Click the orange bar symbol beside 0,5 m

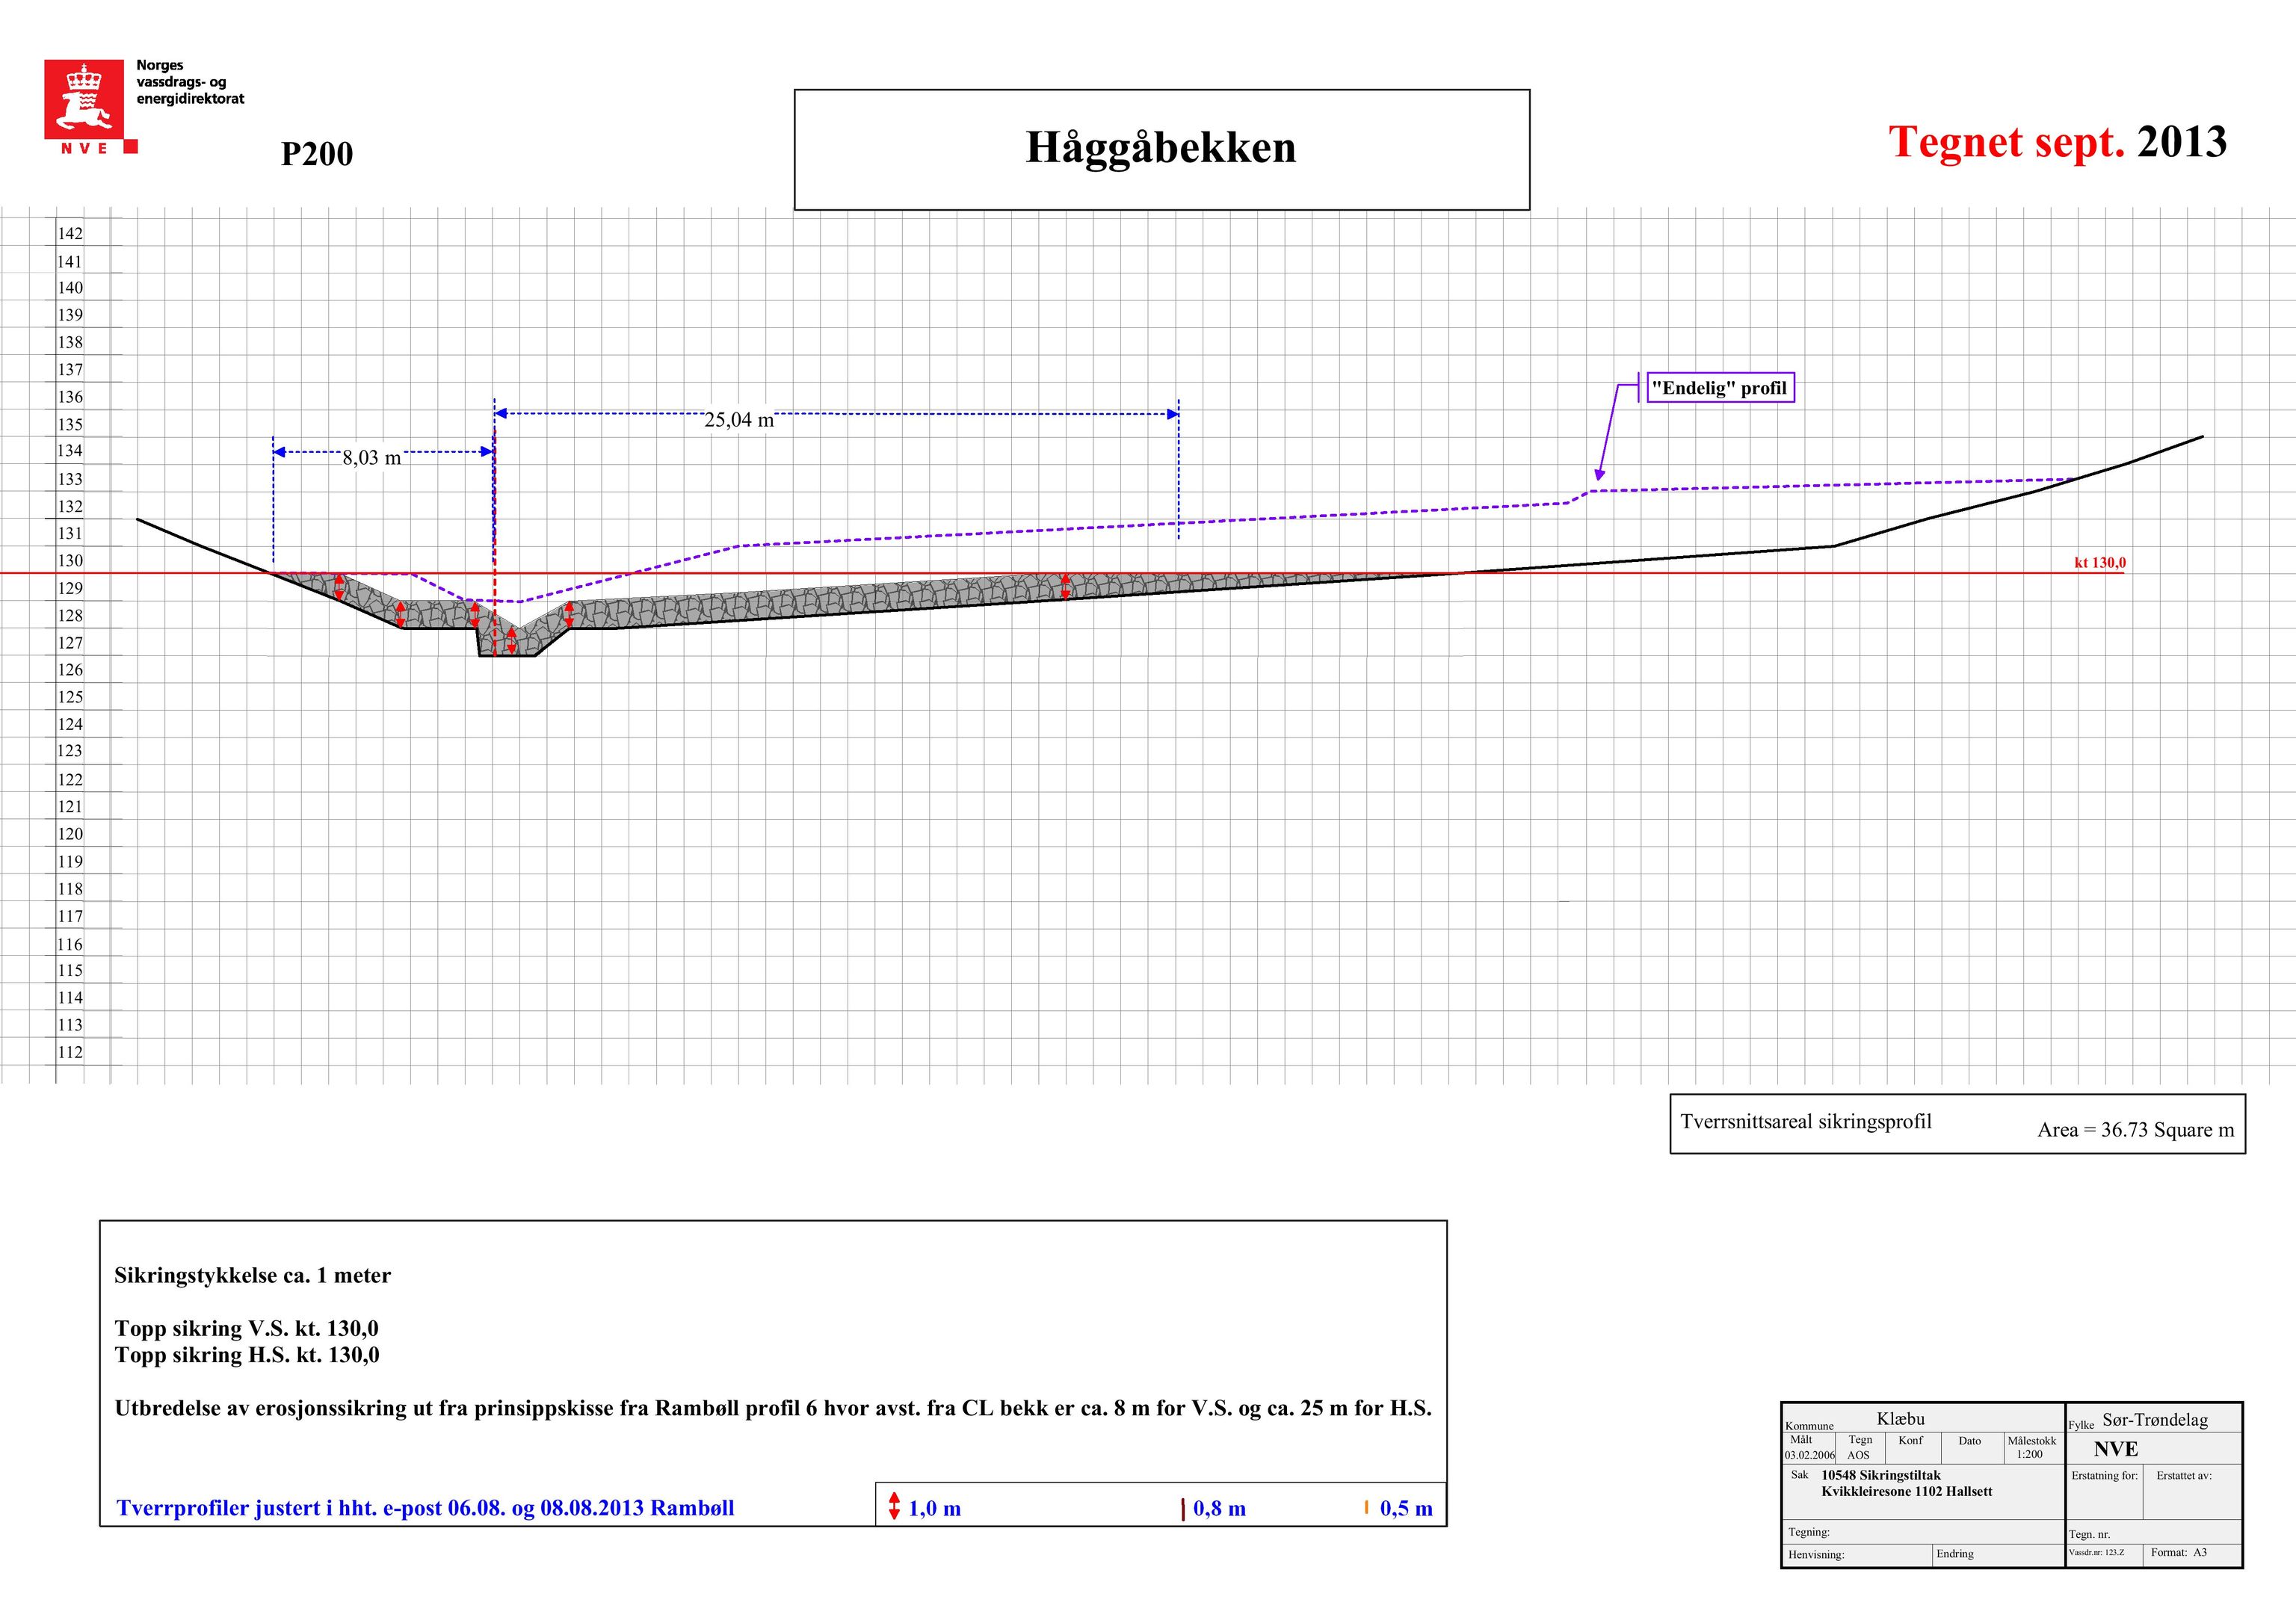1366,1506
